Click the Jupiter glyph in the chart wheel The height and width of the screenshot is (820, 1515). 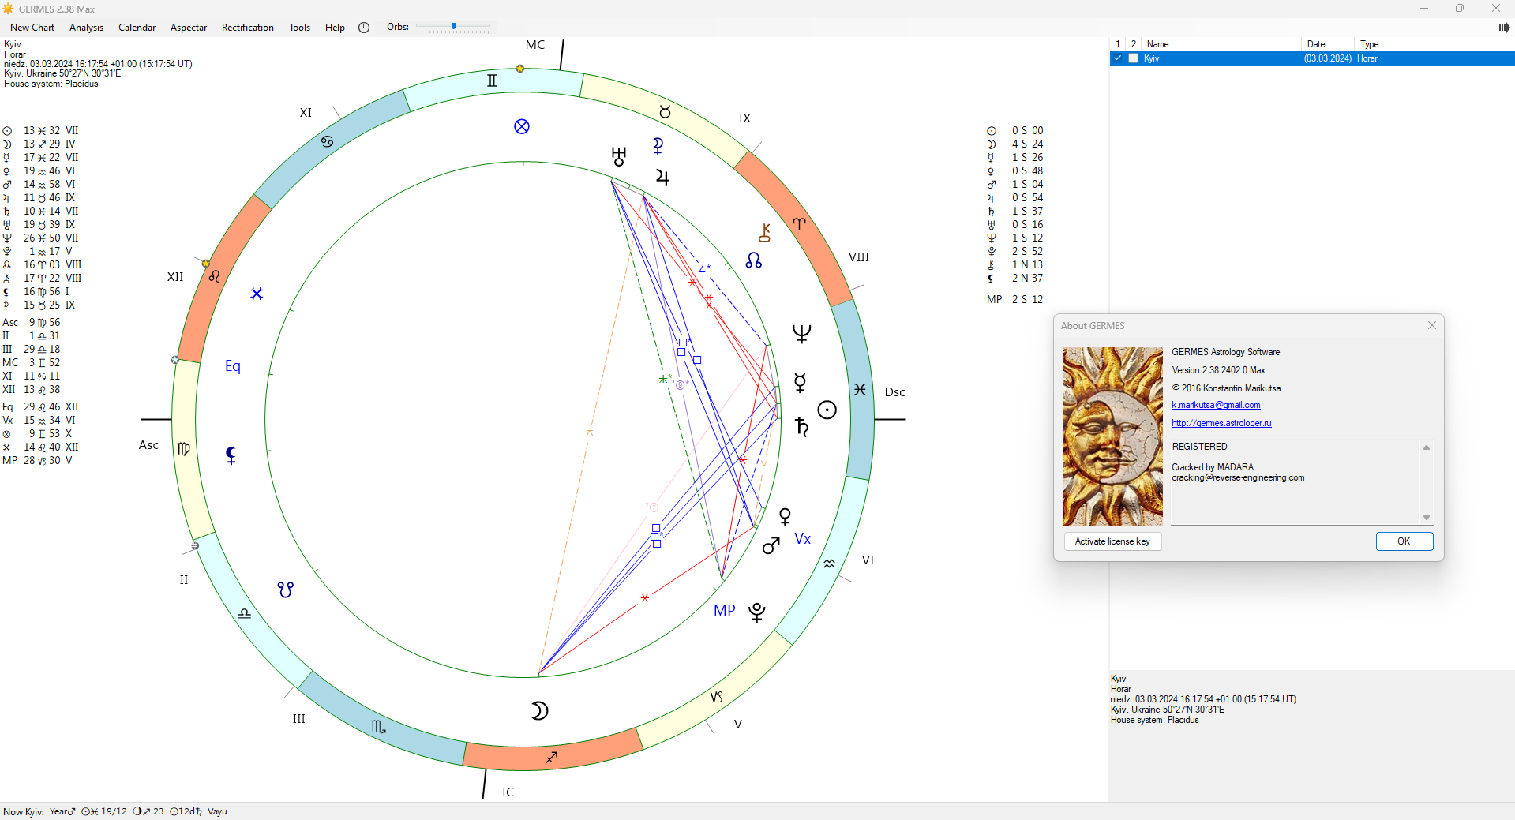[x=662, y=178]
